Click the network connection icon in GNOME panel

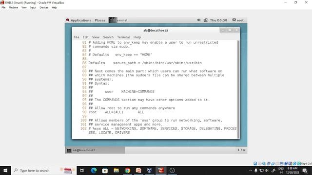(206, 20)
